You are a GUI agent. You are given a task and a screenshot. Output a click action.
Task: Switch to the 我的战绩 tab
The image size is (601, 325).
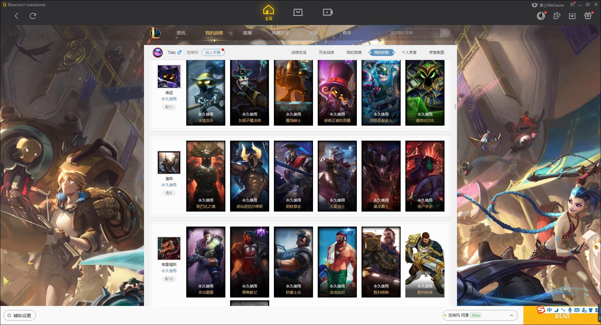[214, 33]
